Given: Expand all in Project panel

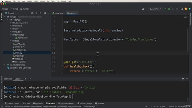Looking at the screenshot, I should (36, 13).
